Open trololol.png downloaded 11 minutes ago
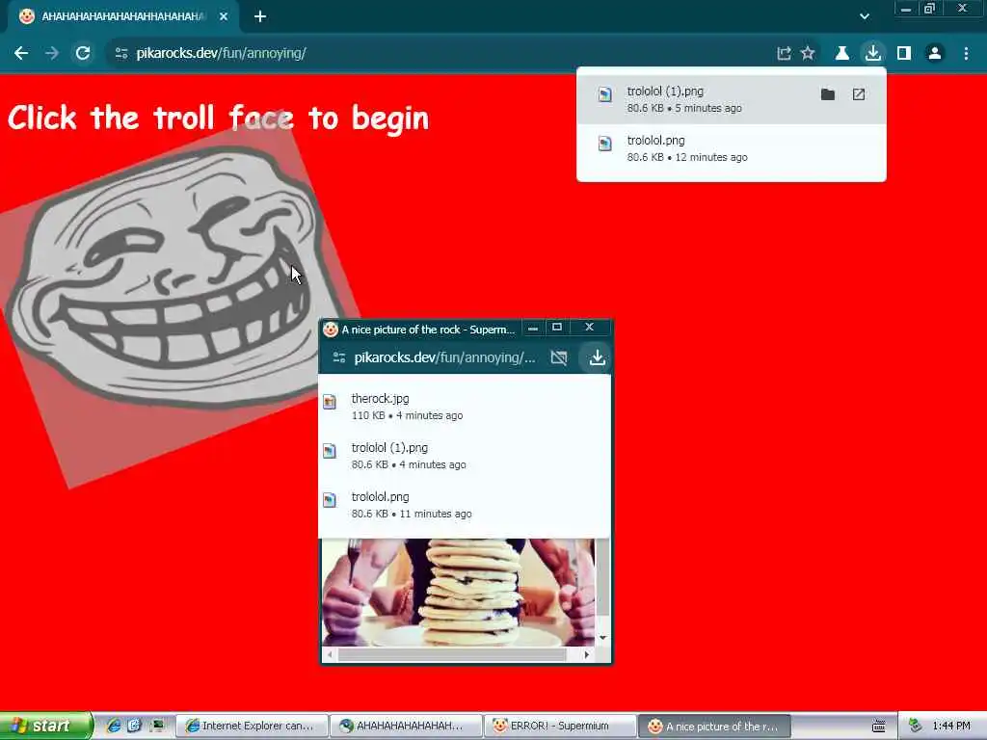 [465, 505]
